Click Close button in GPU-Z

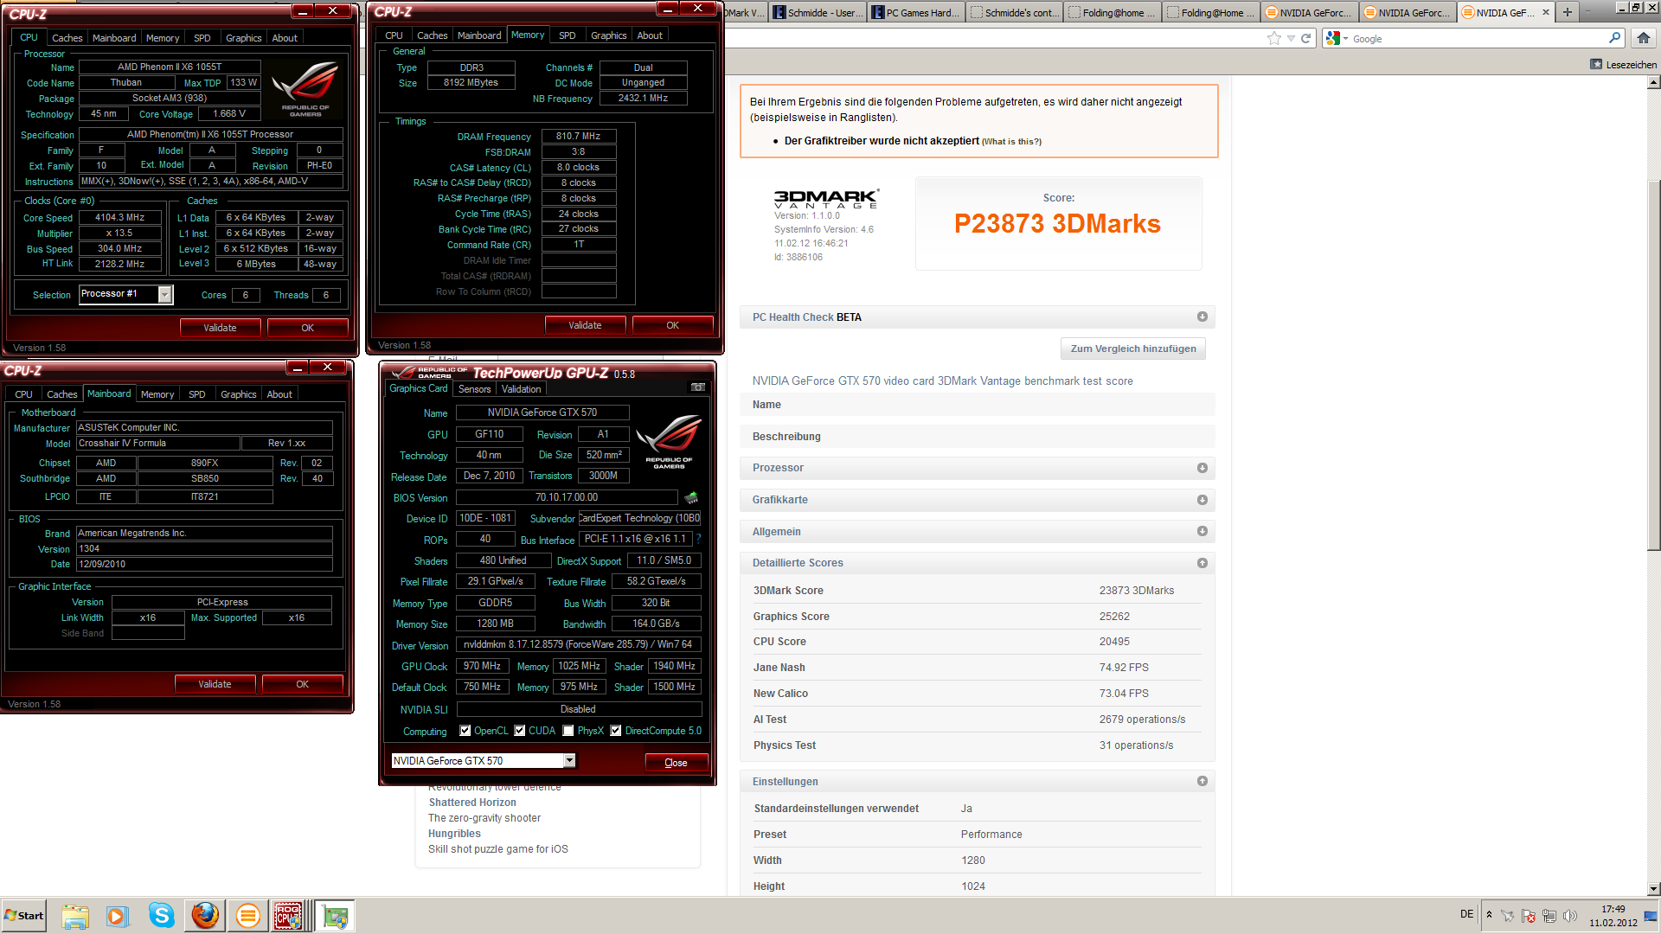[676, 763]
